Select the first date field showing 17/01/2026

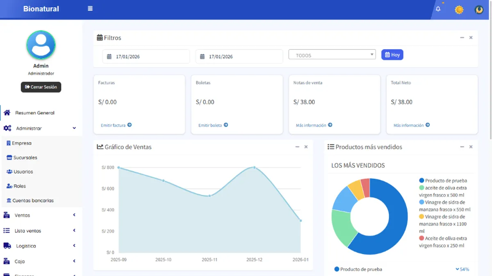pos(146,56)
